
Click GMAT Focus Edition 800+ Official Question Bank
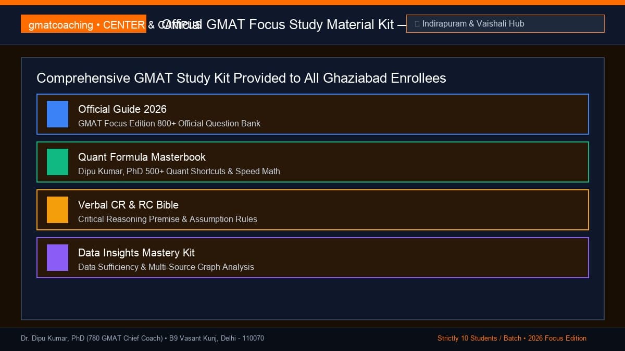pyautogui.click(x=169, y=124)
